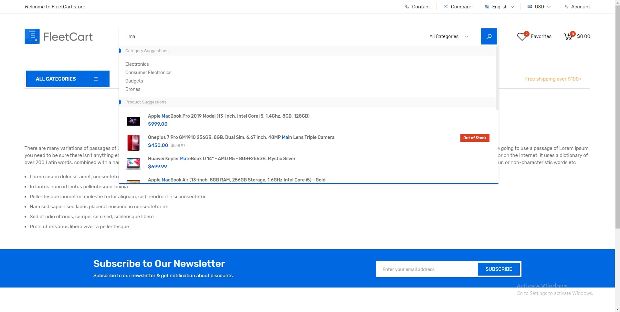620x312 pixels.
Task: Open All Categories search filter dropdown
Action: (449, 36)
